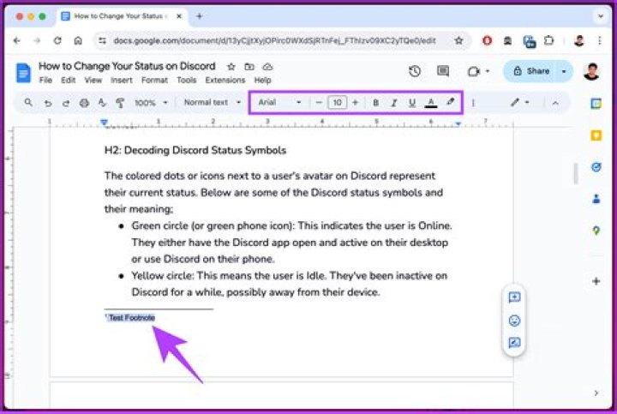Toggle italic formatting
Screen dimensions: 617x414
pos(393,103)
